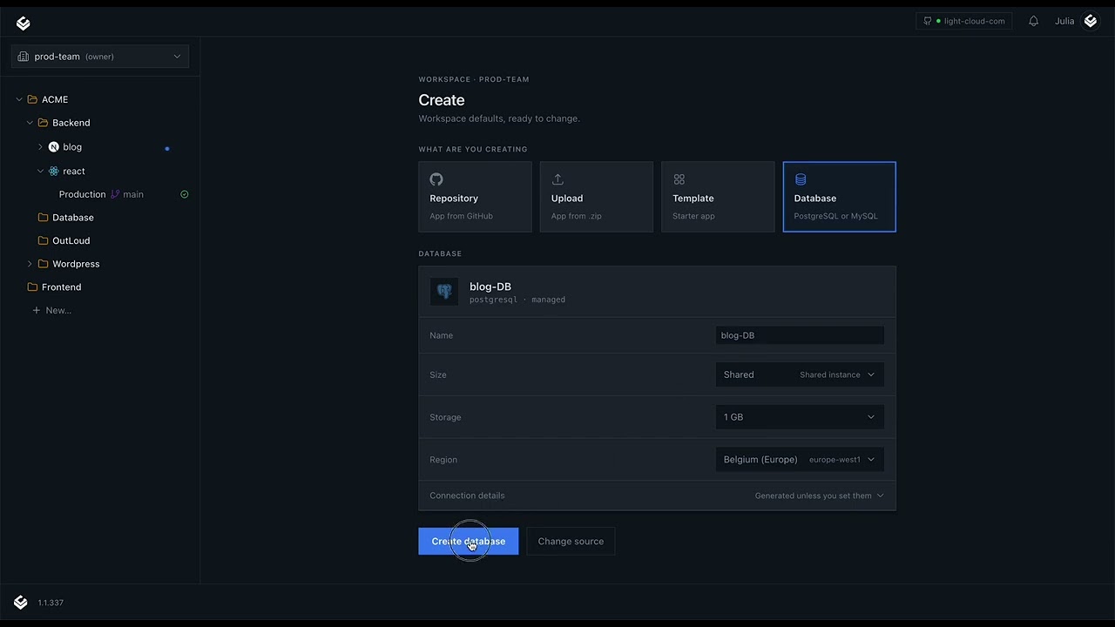Open the prod-team workspace switcher
This screenshot has height=627, width=1115.
[100, 57]
